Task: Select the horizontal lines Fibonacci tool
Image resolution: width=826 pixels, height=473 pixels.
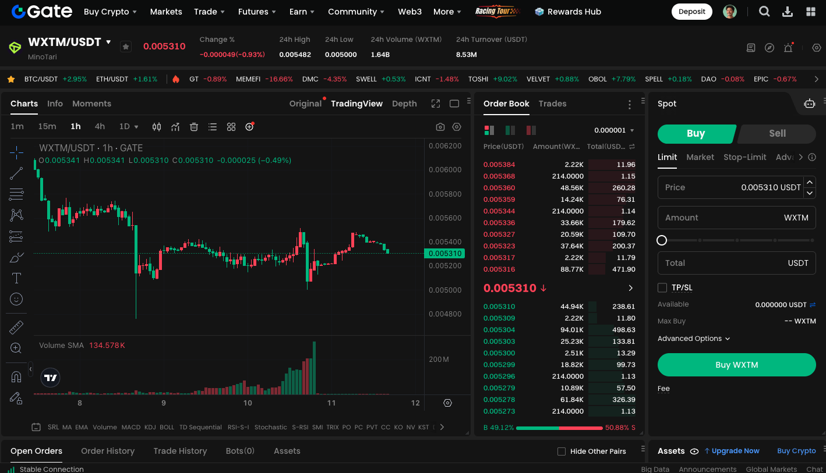Action: [16, 194]
